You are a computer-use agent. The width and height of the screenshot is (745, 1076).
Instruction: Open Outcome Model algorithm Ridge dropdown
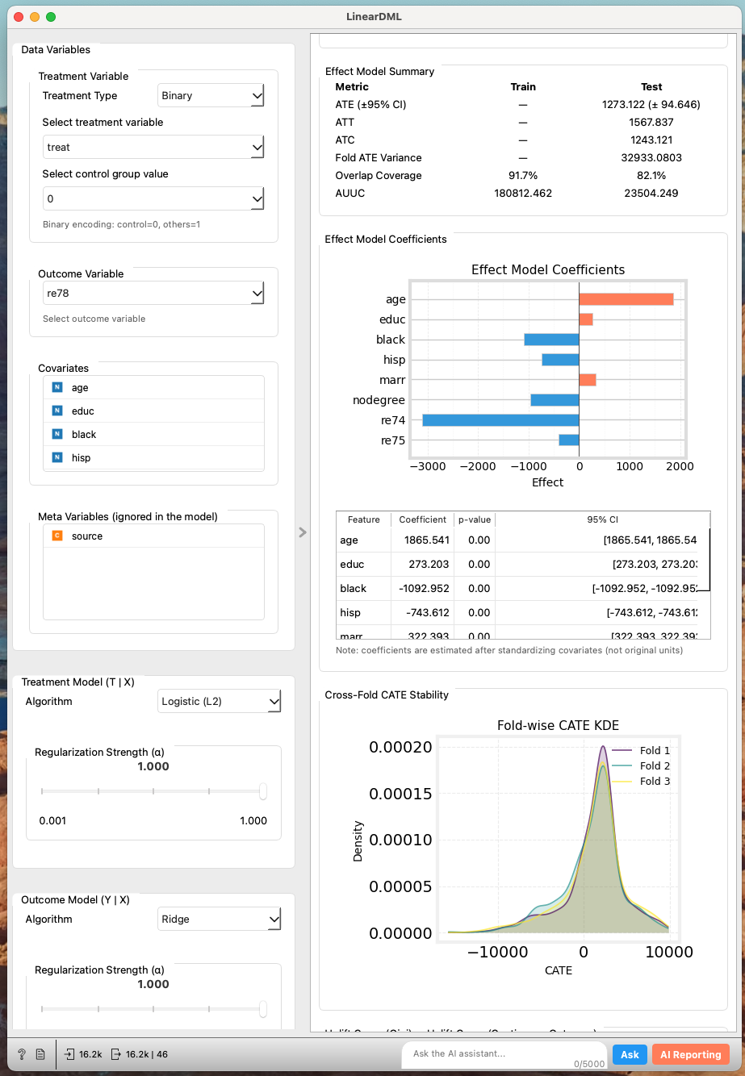click(219, 920)
